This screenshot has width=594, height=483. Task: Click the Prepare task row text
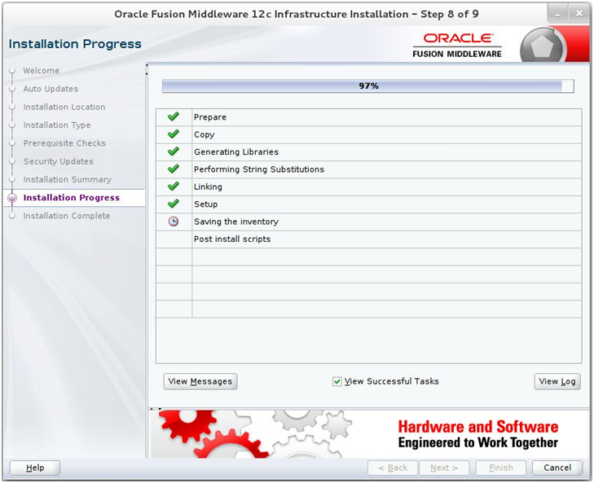point(210,117)
